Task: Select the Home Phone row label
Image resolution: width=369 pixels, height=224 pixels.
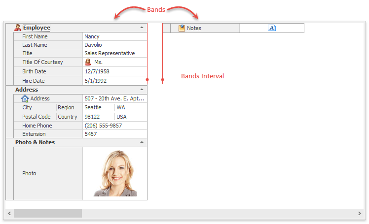Action: click(37, 126)
